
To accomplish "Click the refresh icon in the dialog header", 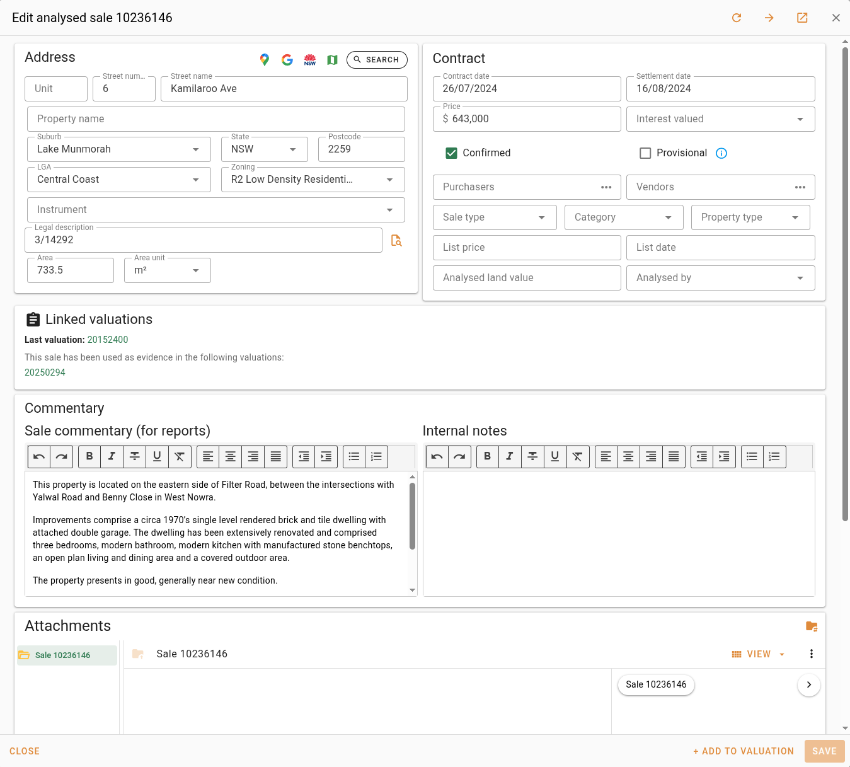I will pyautogui.click(x=737, y=18).
